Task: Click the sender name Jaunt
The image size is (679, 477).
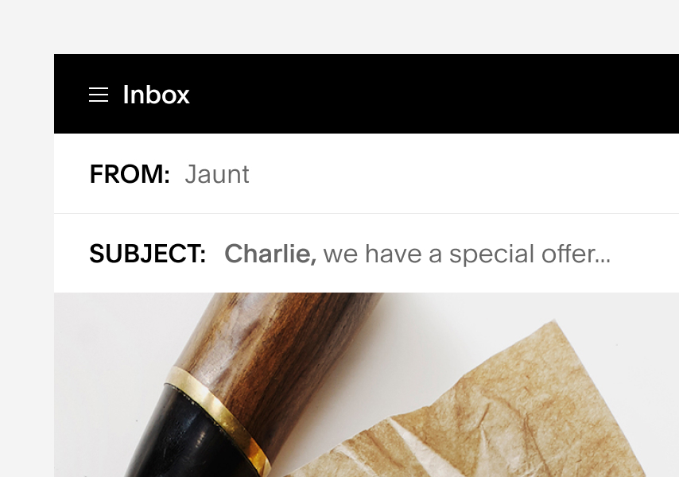Action: [217, 174]
